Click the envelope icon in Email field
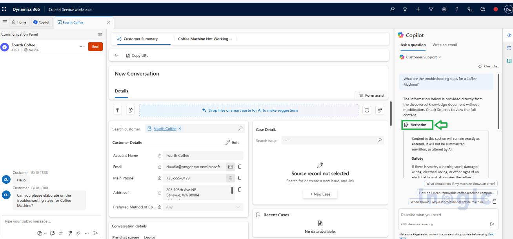The width and height of the screenshot is (513, 239). [230, 167]
